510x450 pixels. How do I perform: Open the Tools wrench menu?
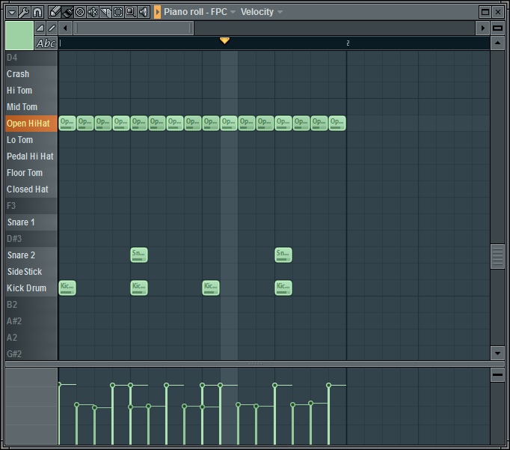[x=24, y=13]
